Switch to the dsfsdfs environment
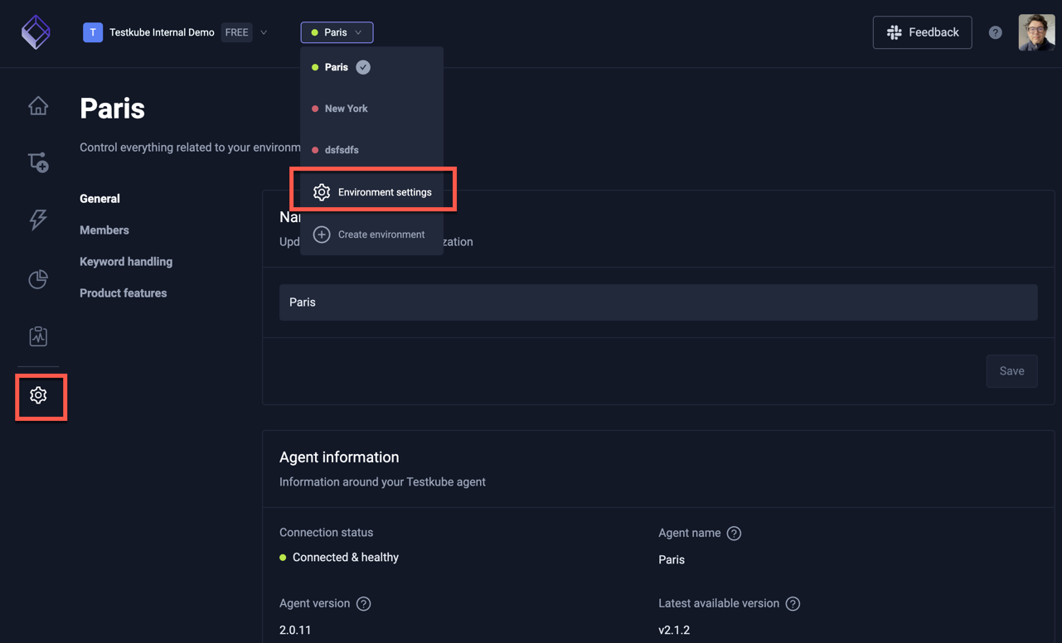Image resolution: width=1062 pixels, height=643 pixels. coord(371,150)
